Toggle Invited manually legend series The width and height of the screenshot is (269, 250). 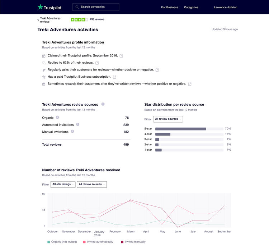click(133, 242)
